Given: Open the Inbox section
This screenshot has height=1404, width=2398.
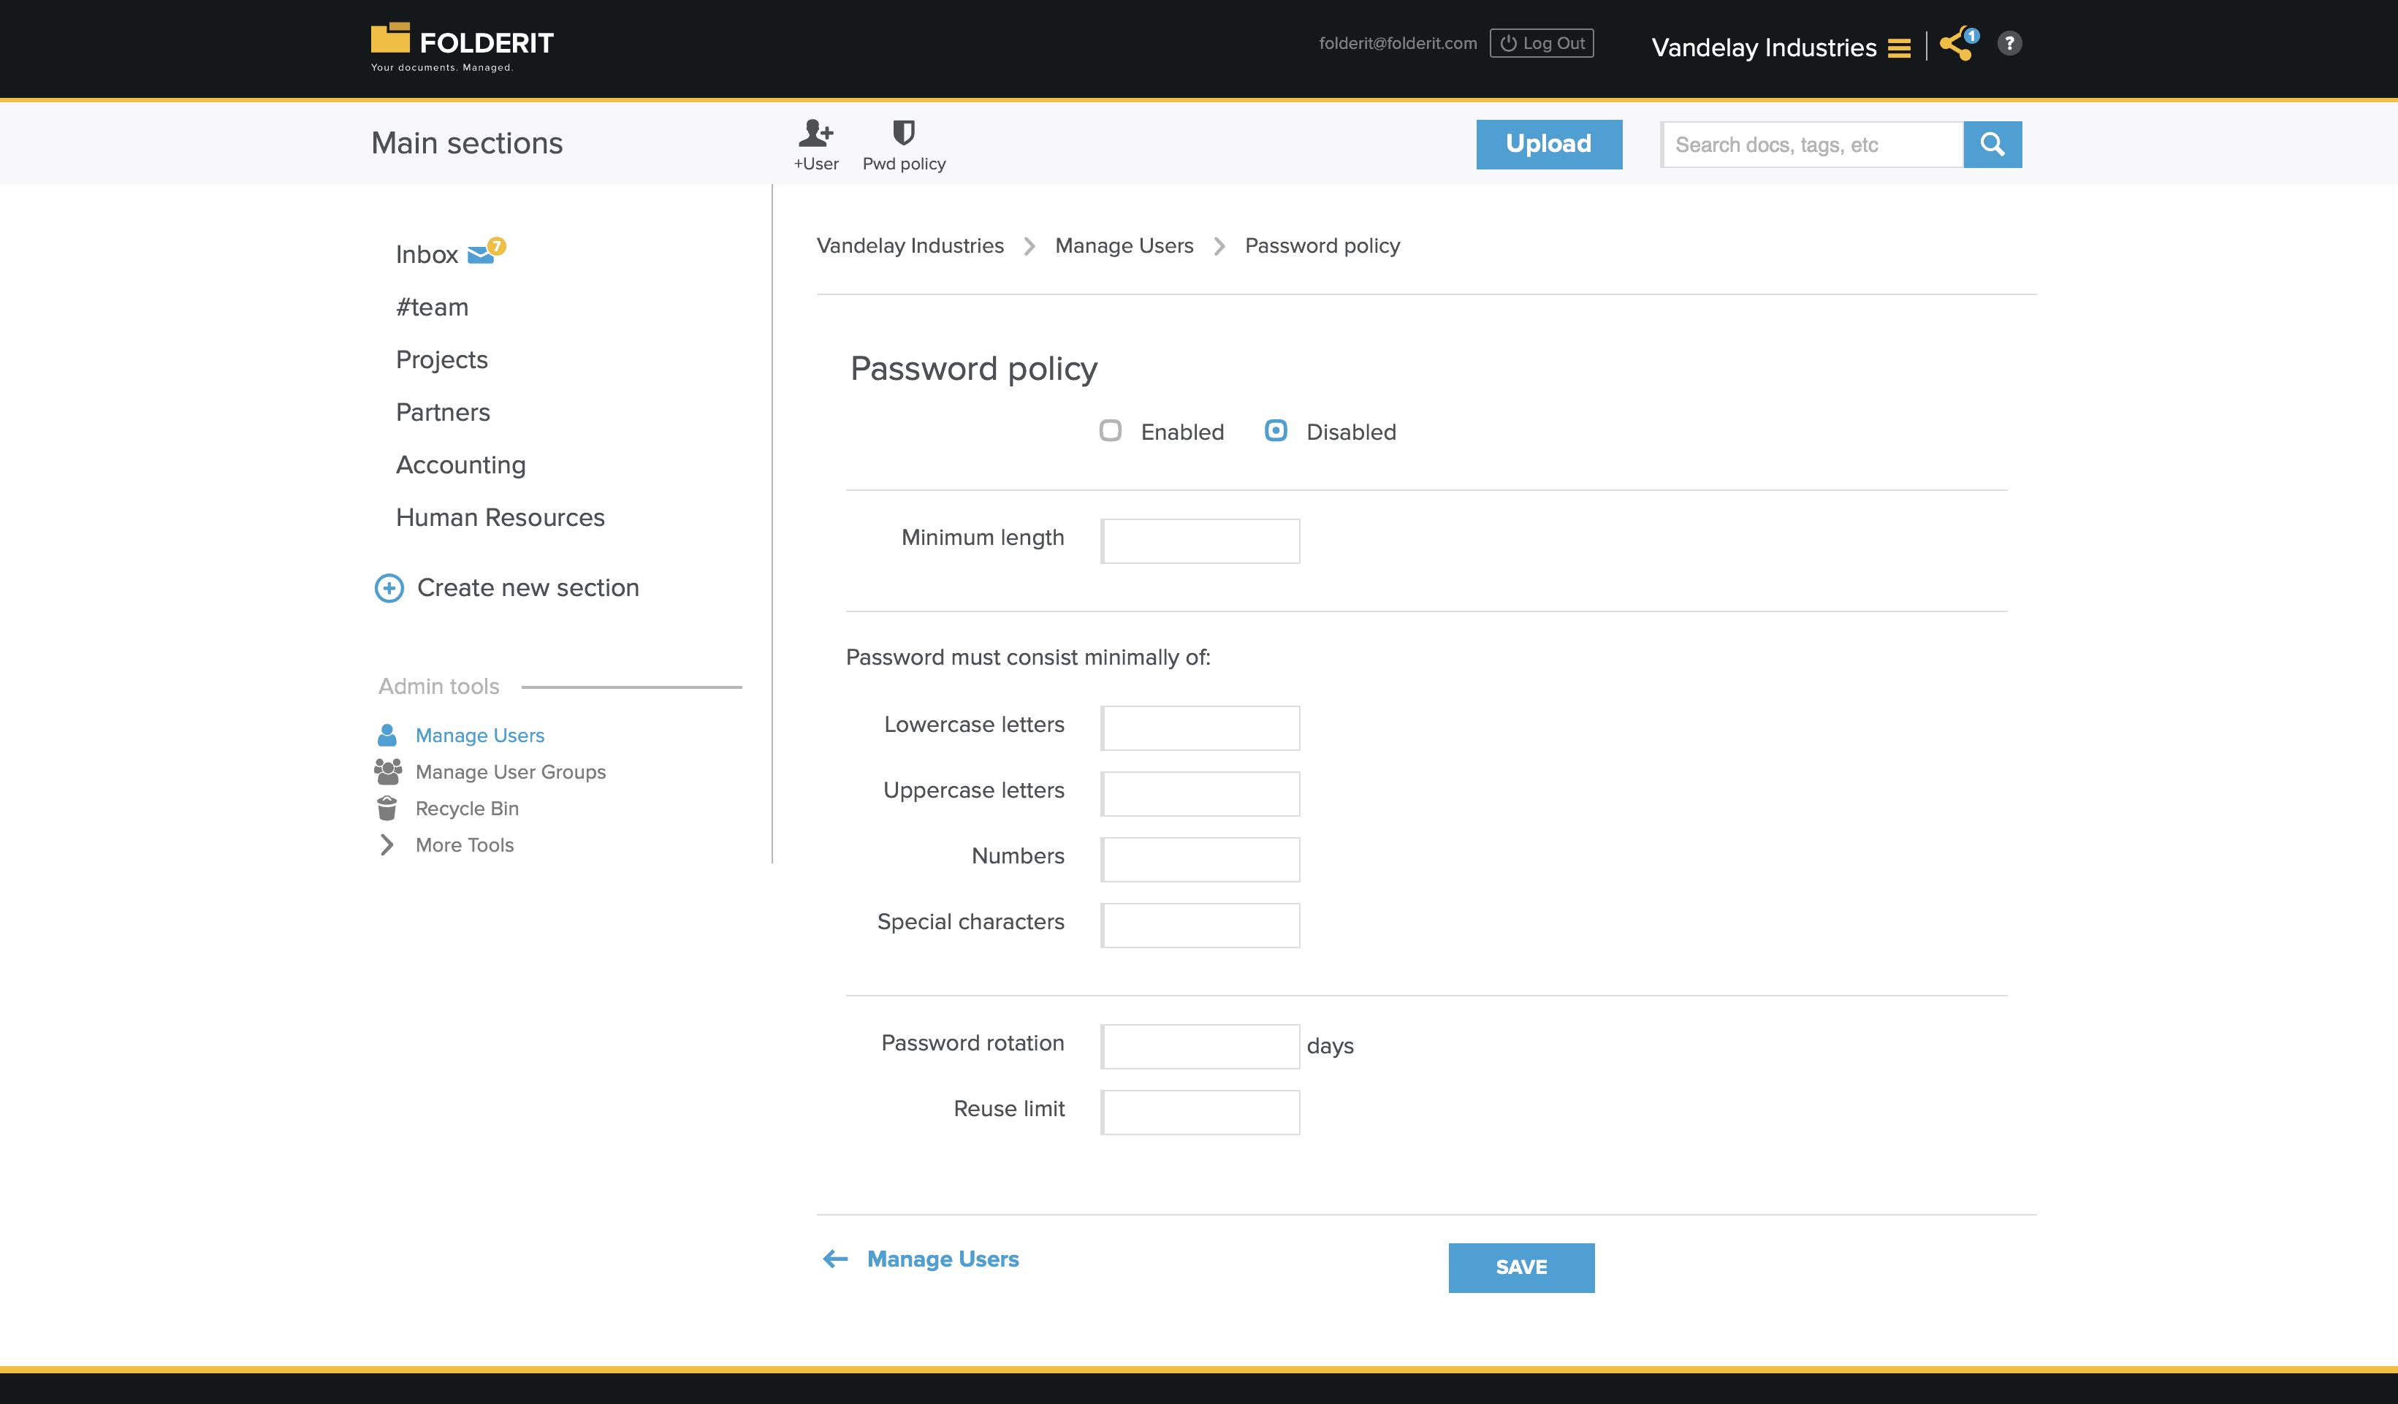Looking at the screenshot, I should pos(426,254).
